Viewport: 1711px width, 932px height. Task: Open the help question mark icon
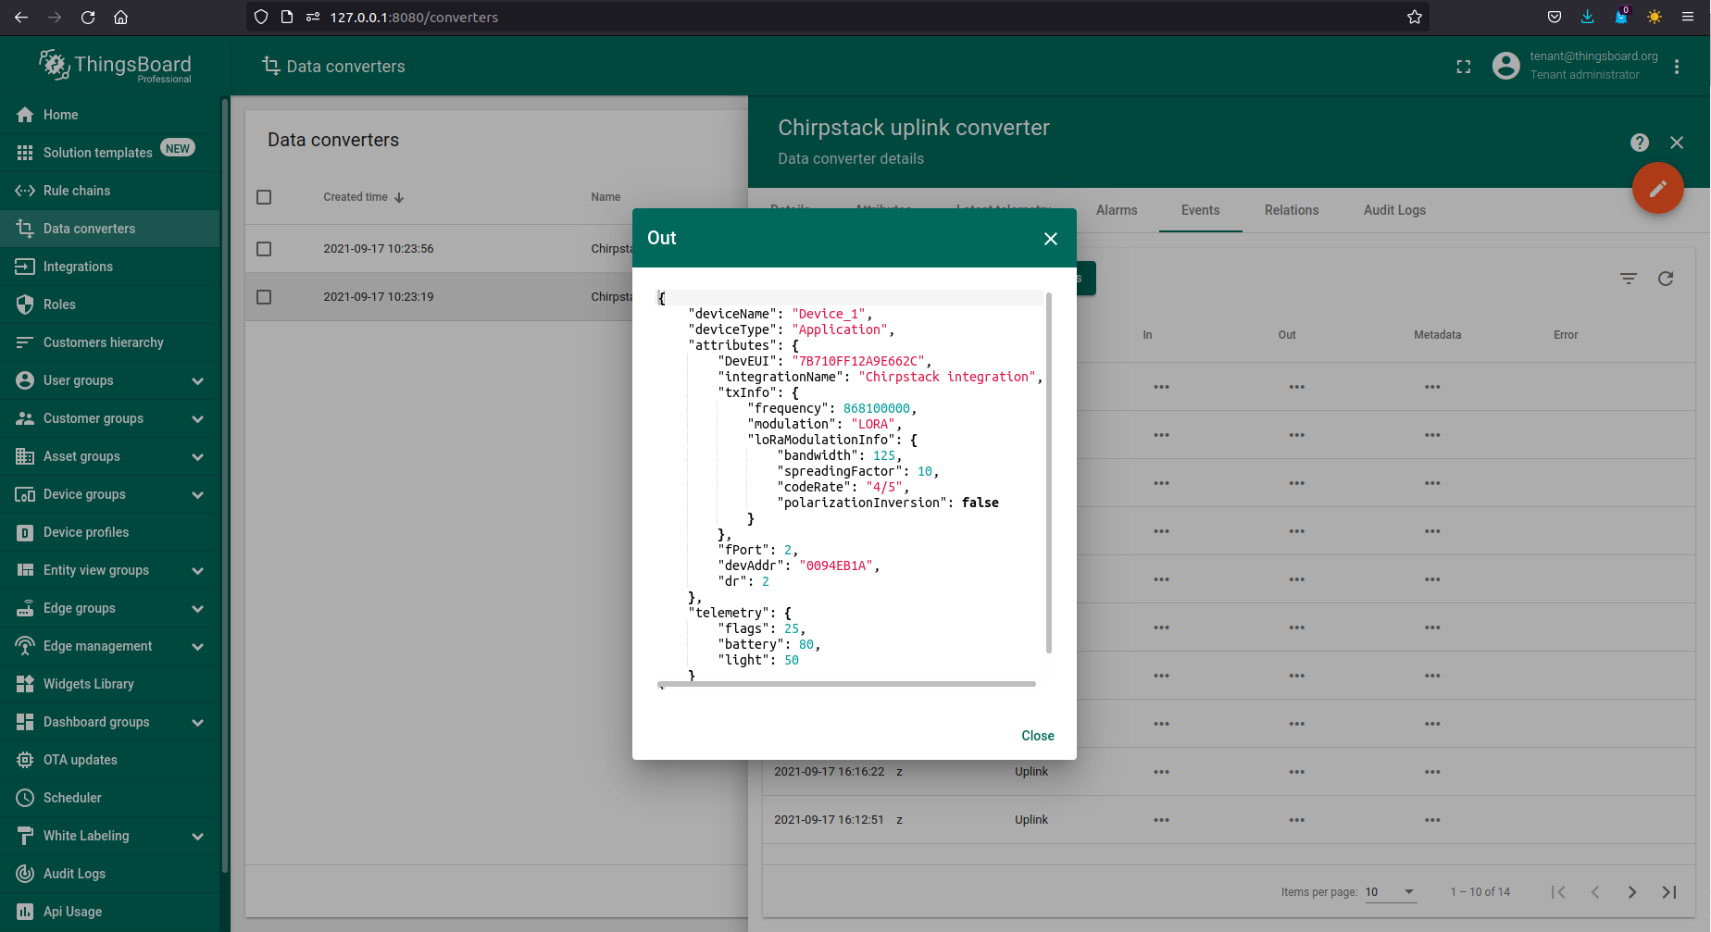[1639, 143]
